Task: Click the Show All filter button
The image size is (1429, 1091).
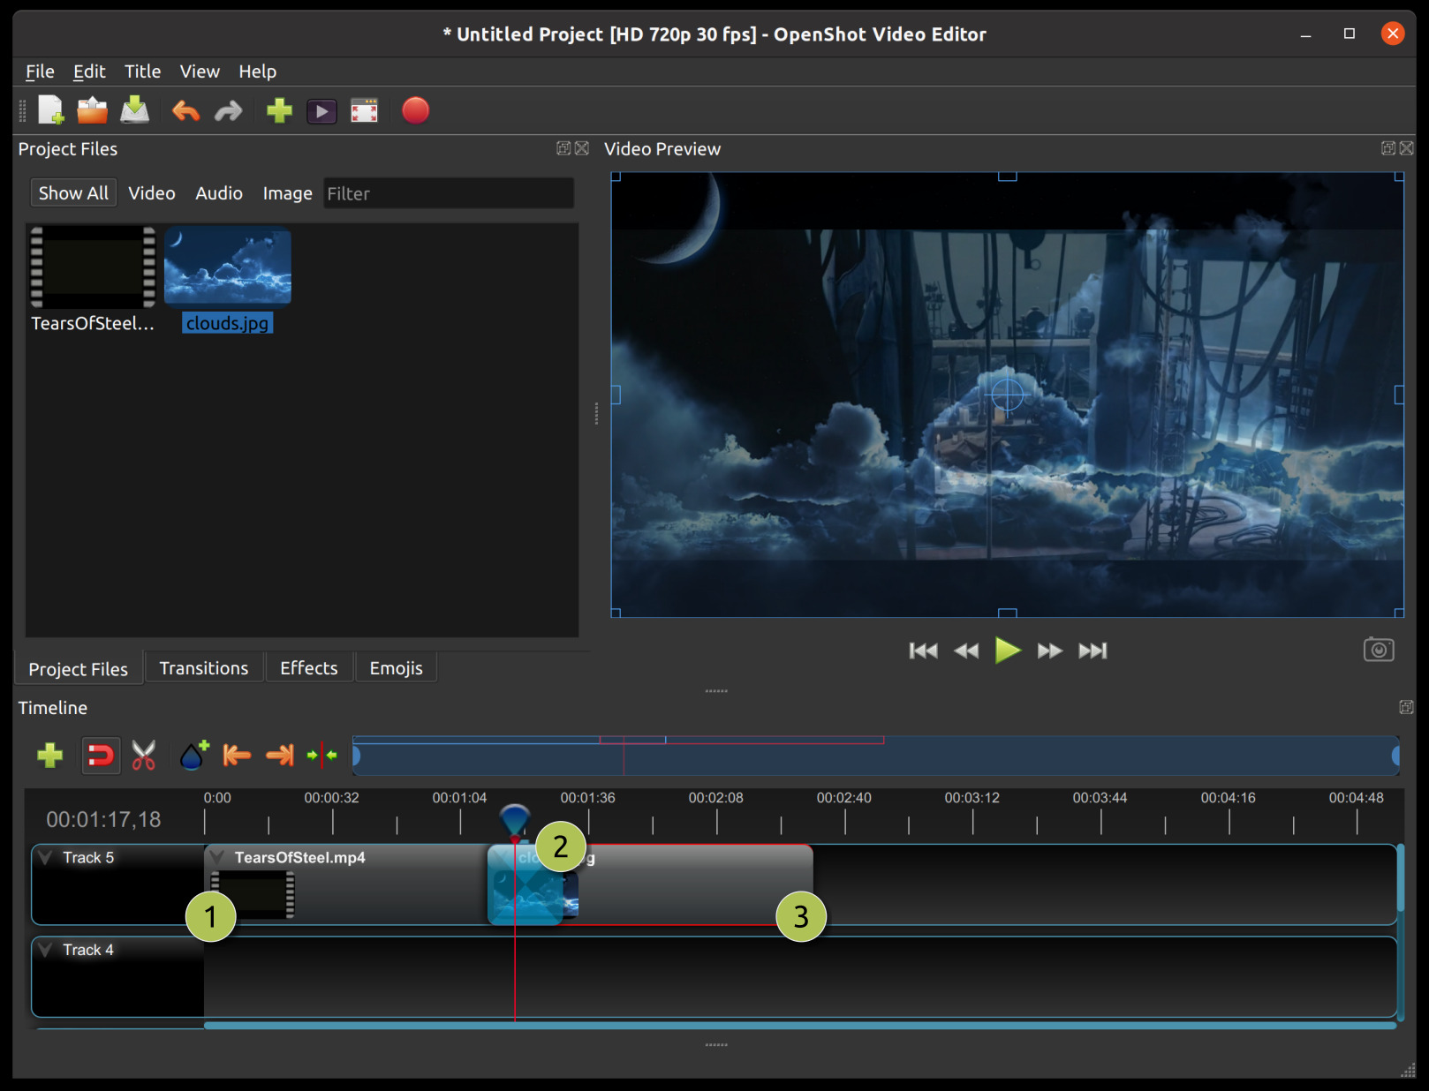Action: click(73, 192)
